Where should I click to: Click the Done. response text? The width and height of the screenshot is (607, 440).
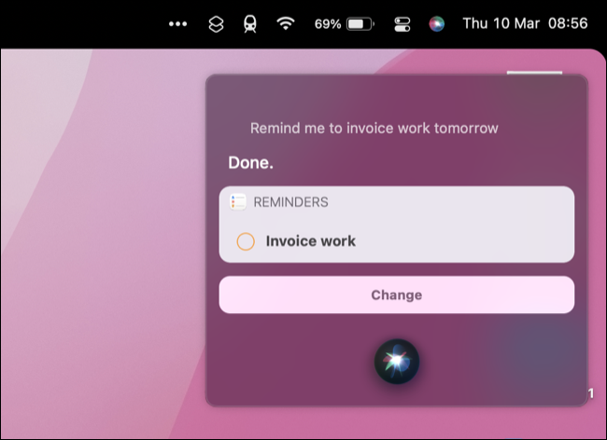[251, 162]
